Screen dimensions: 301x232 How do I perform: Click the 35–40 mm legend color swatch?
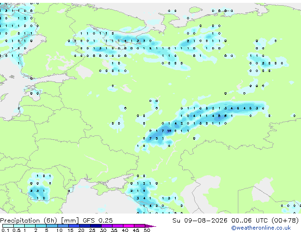click(117, 226)
